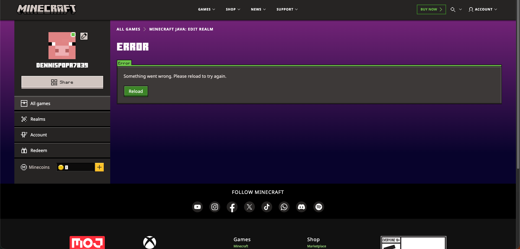Click the DENNISPOPA7839 username text

coord(62,65)
